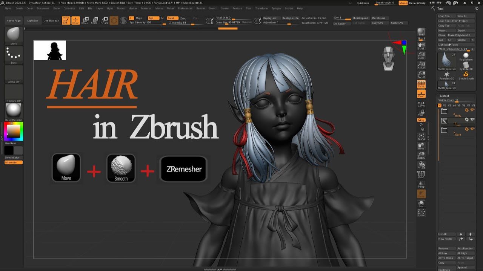Open the Stroke menu
The width and height of the screenshot is (483, 271).
click(225, 8)
